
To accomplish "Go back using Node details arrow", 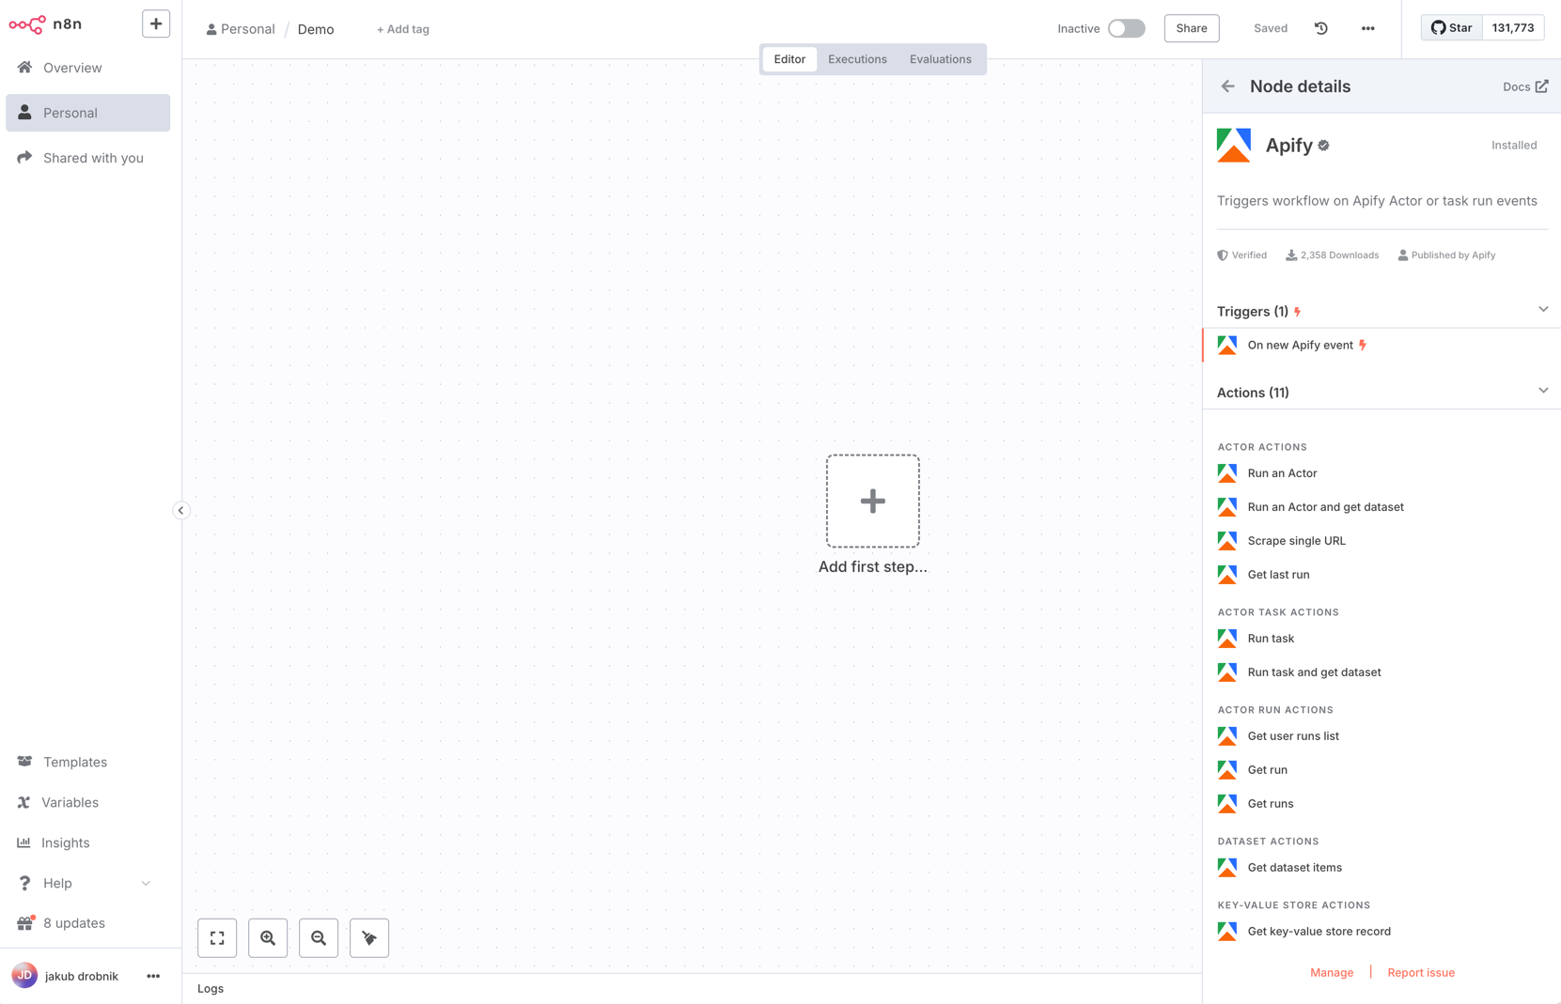I will (1227, 86).
